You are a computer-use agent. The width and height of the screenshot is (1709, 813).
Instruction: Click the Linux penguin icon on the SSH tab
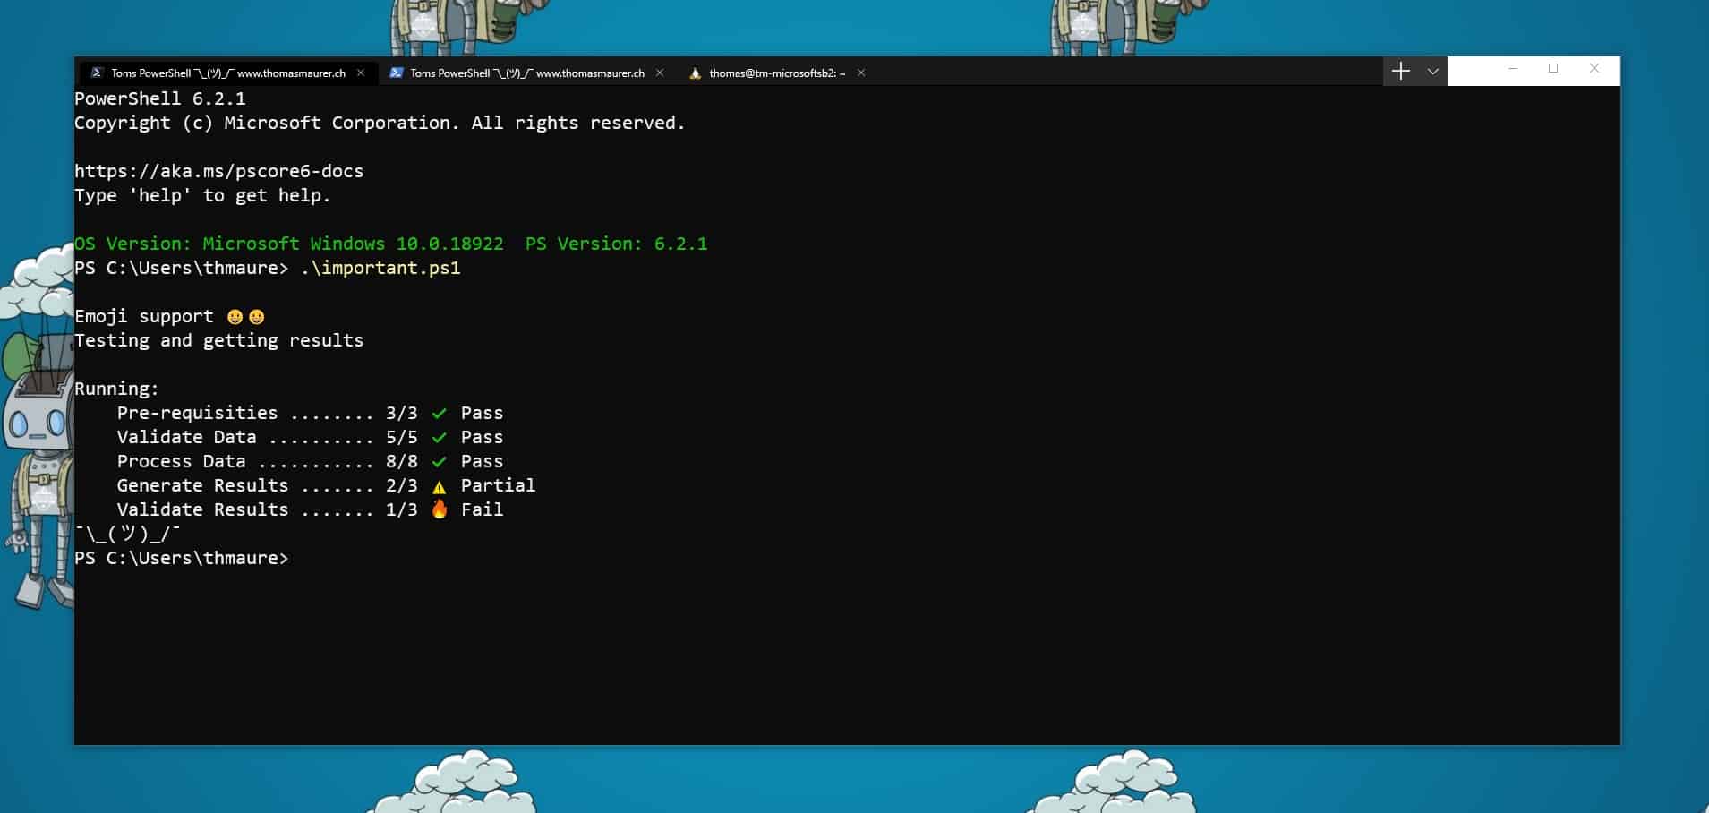[696, 73]
